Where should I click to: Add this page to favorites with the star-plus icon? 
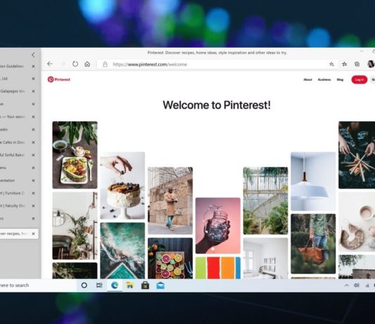pos(331,64)
